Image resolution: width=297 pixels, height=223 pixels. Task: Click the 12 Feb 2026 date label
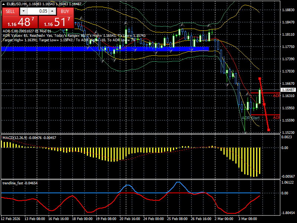(10, 219)
